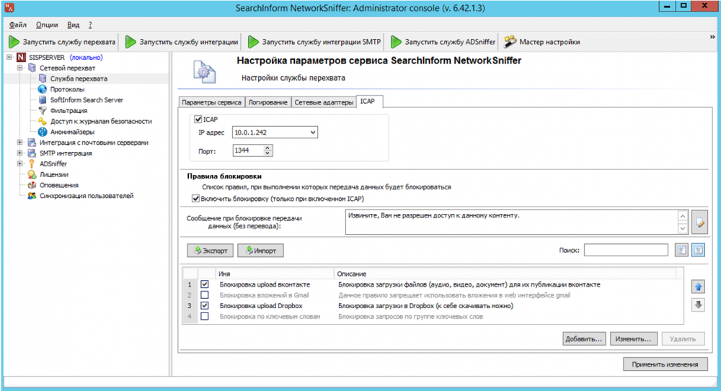
Task: Click the Синхронизация пользователей icon
Action: click(32, 196)
